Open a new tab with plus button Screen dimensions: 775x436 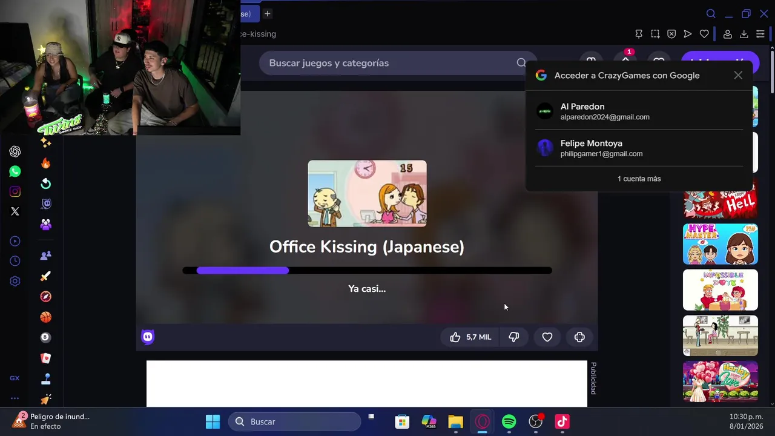pos(267,13)
